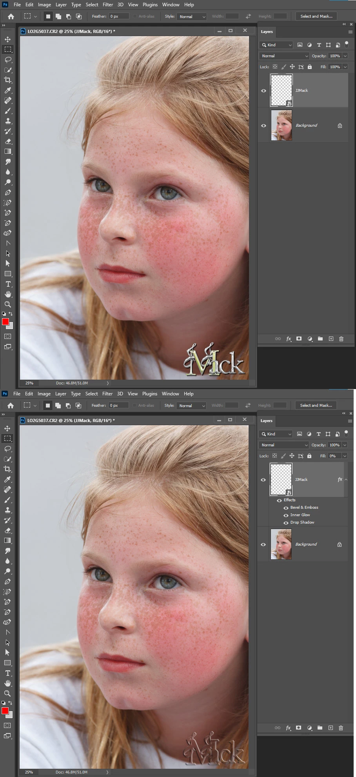This screenshot has height=777, width=356.
Task: Open Fill 100% dropdown arrow in upper window
Action: (345, 67)
